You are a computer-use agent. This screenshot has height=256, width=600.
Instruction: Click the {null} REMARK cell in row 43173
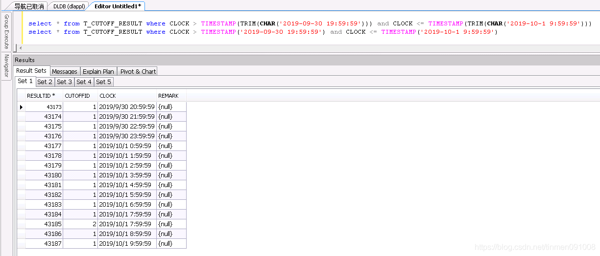coord(171,107)
